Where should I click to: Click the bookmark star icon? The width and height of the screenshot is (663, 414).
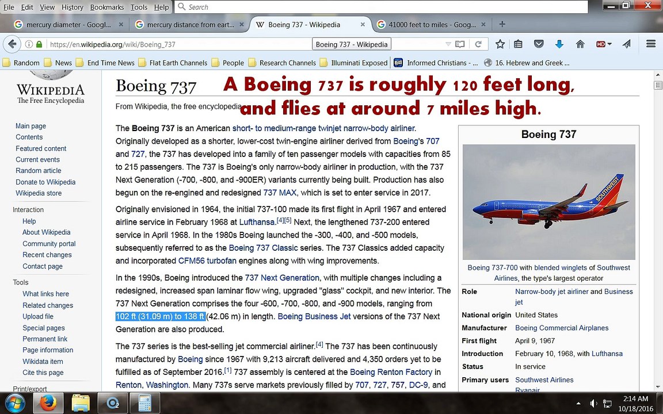[500, 44]
